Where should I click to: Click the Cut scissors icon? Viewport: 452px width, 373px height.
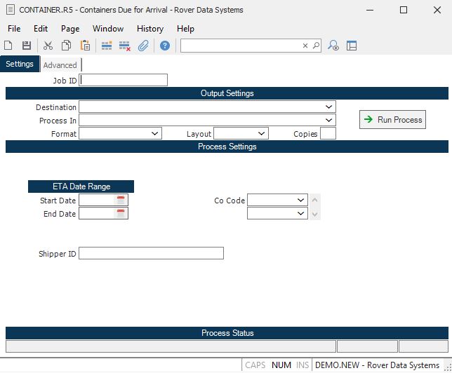pyautogui.click(x=48, y=46)
